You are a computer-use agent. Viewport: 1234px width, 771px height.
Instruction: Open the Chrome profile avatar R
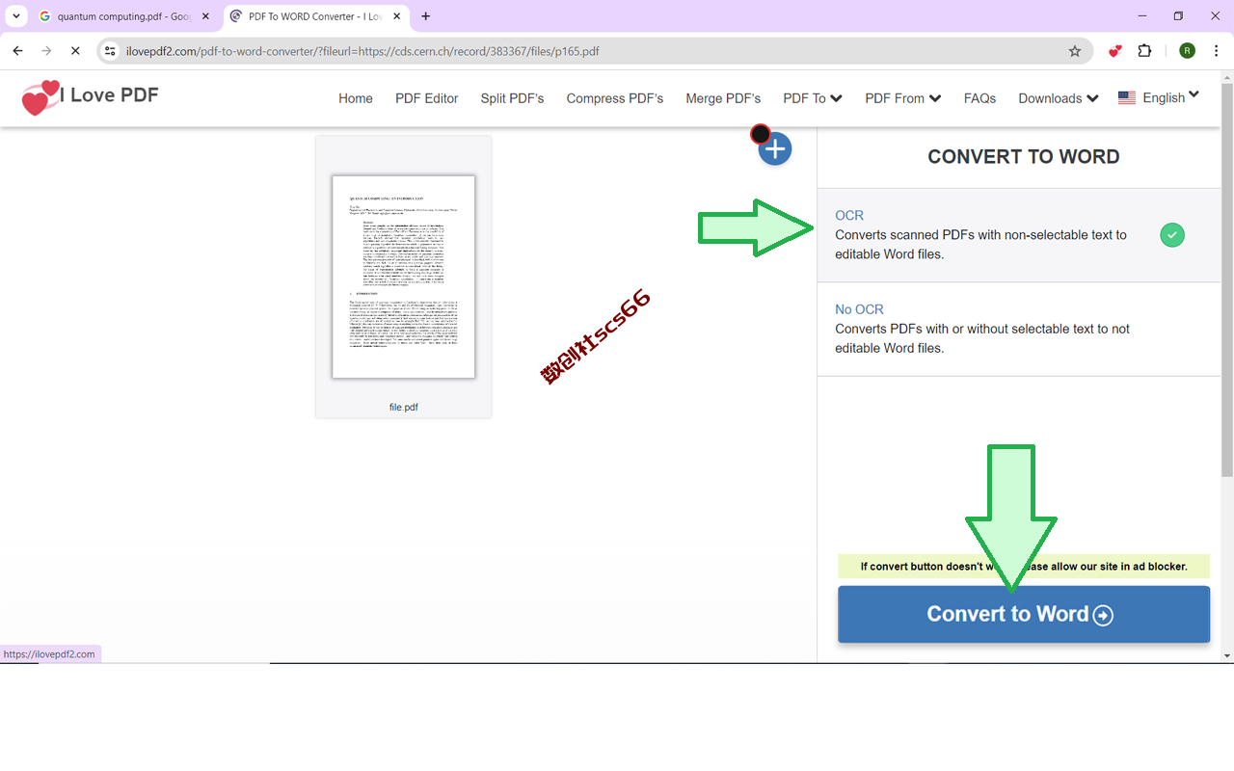[1187, 51]
